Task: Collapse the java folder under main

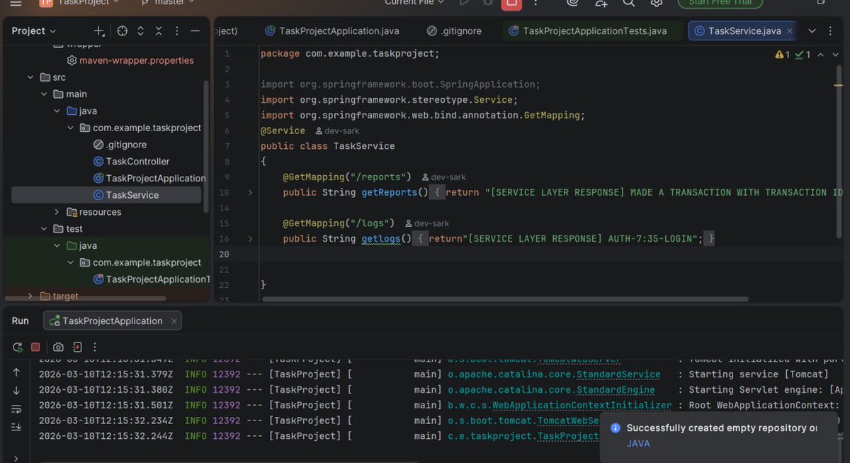Action: tap(57, 111)
